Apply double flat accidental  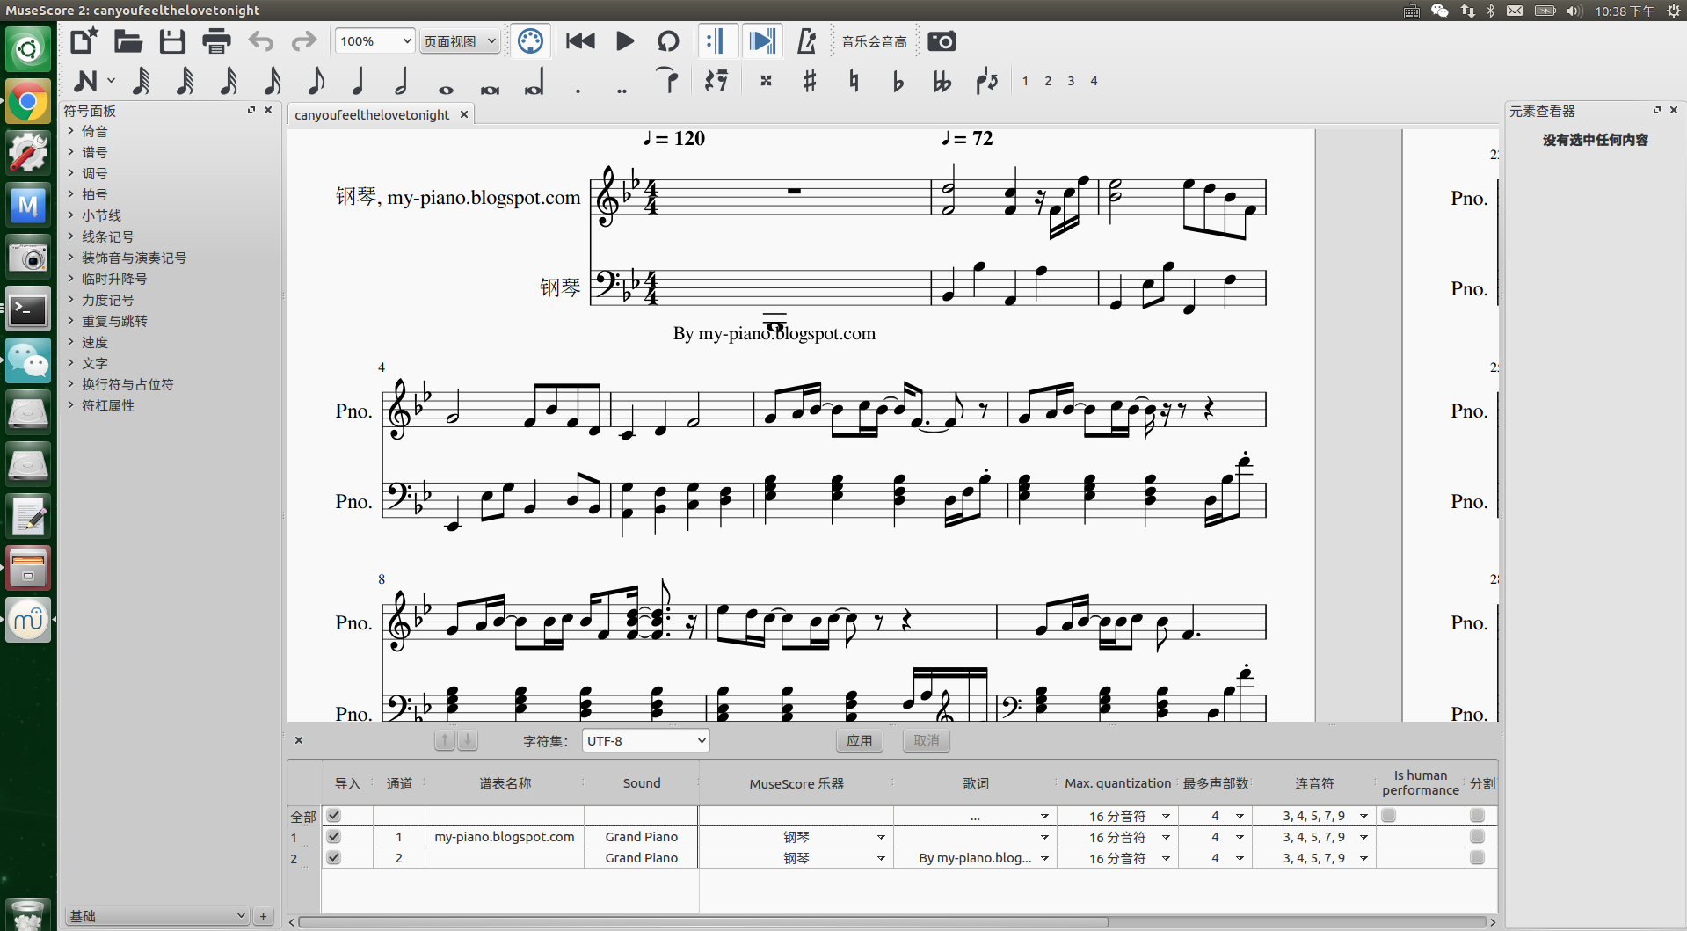[x=942, y=81]
